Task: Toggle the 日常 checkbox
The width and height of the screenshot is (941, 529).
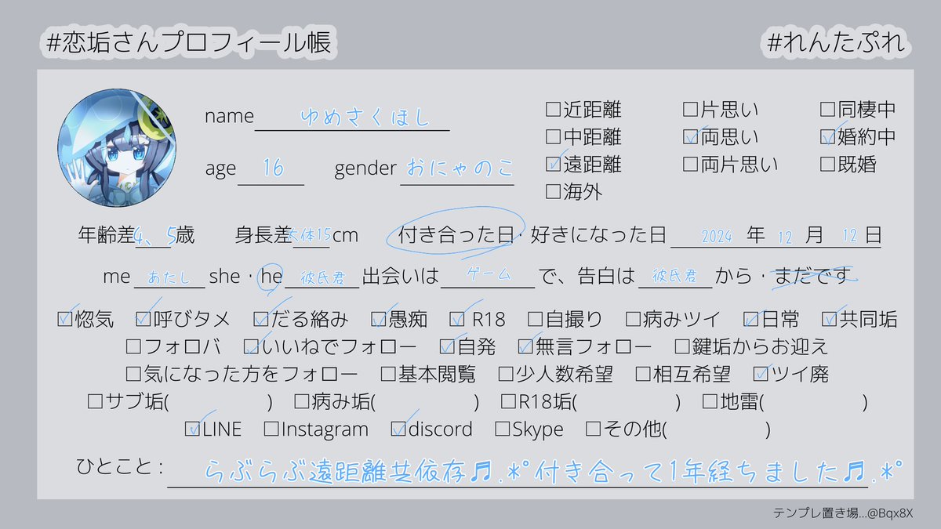Action: (751, 319)
